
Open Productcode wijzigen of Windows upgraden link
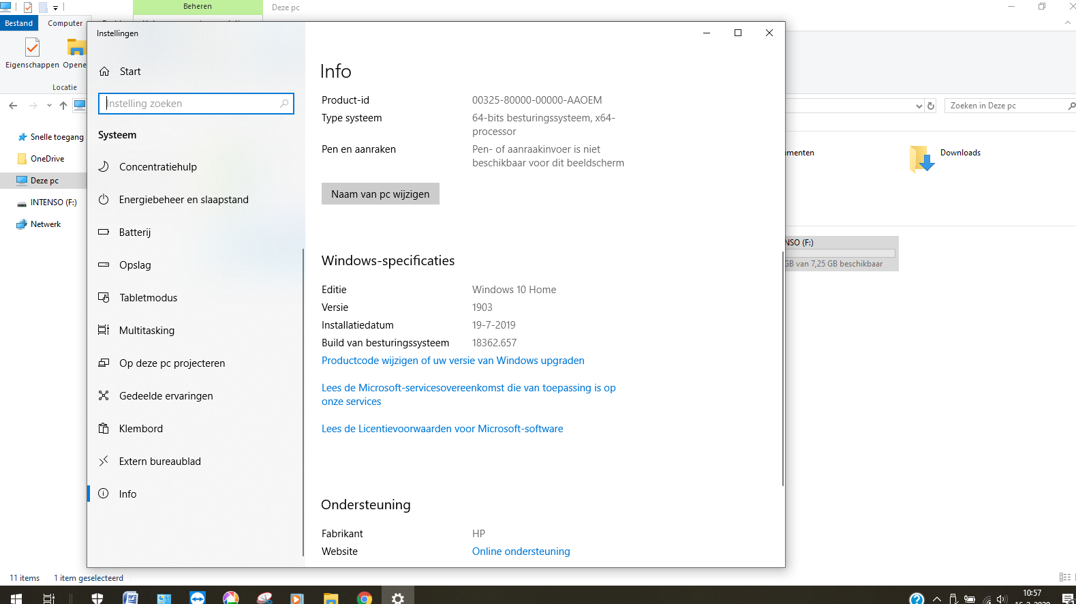[x=453, y=361]
